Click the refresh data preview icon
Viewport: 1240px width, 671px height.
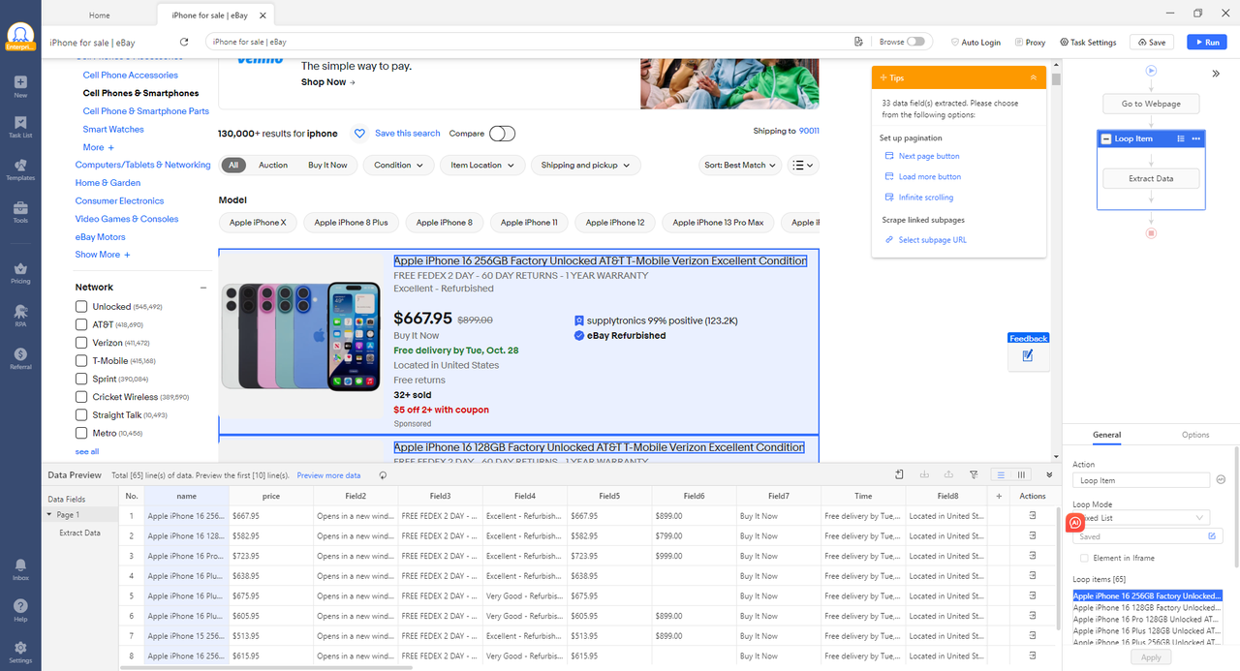pos(383,475)
